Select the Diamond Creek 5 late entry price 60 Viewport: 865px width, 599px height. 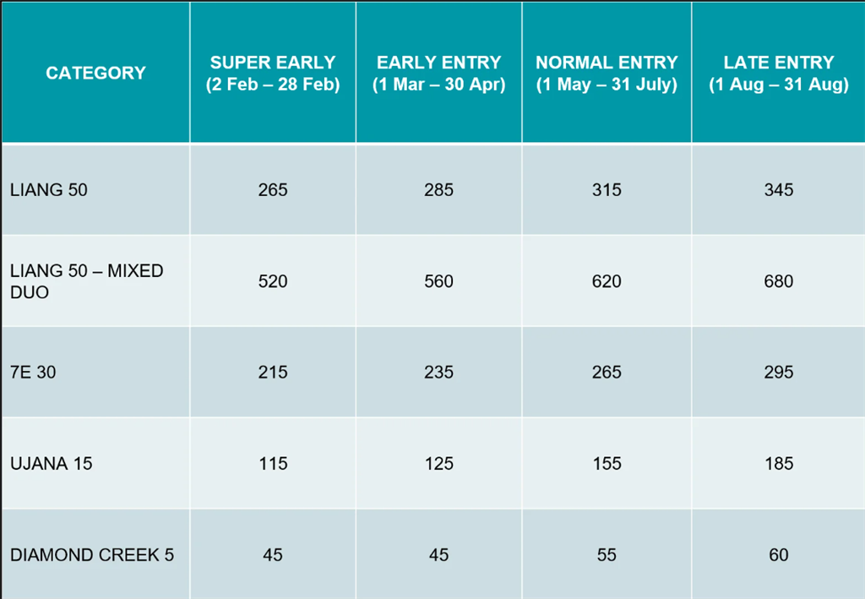778,555
